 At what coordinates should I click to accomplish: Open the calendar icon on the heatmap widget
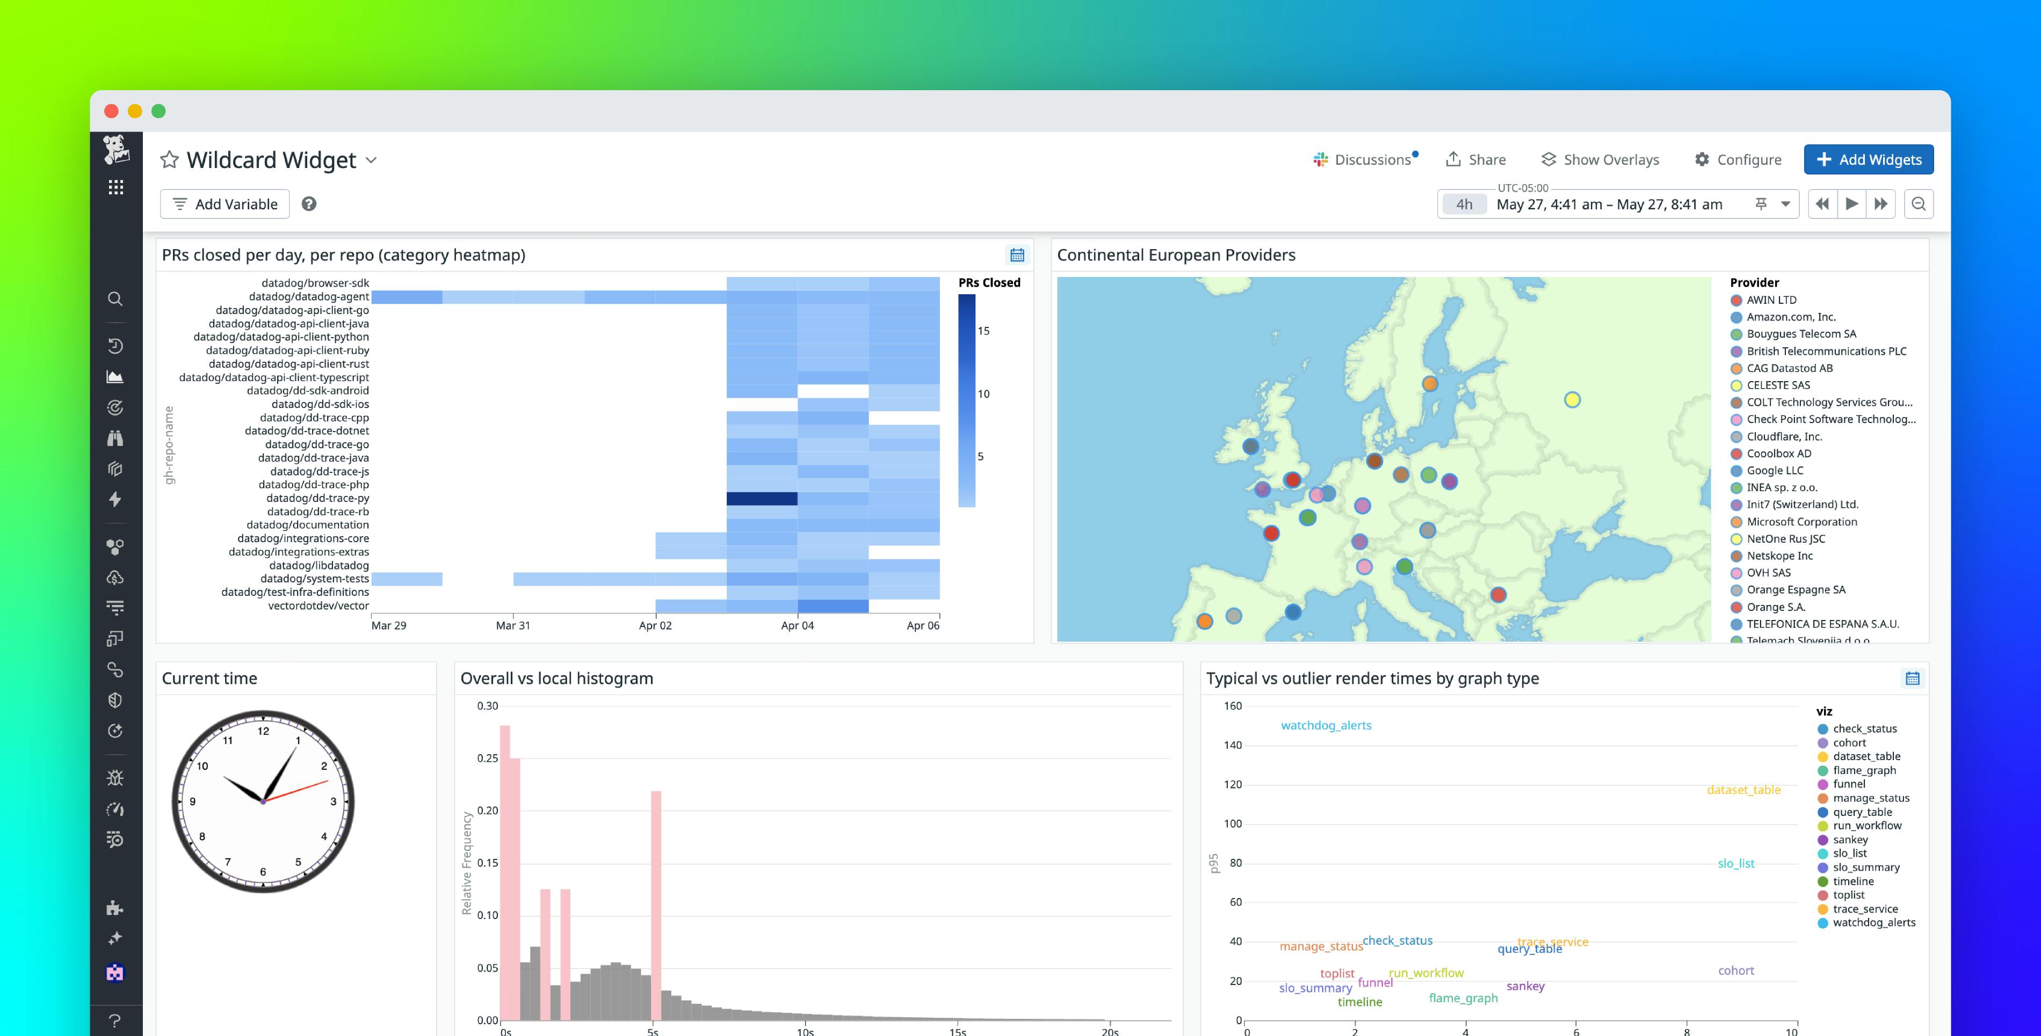coord(1017,255)
